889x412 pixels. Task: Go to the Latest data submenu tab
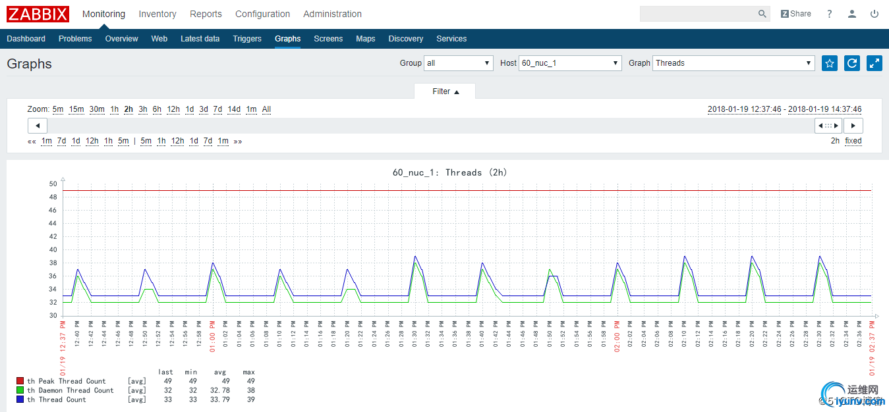[200, 39]
